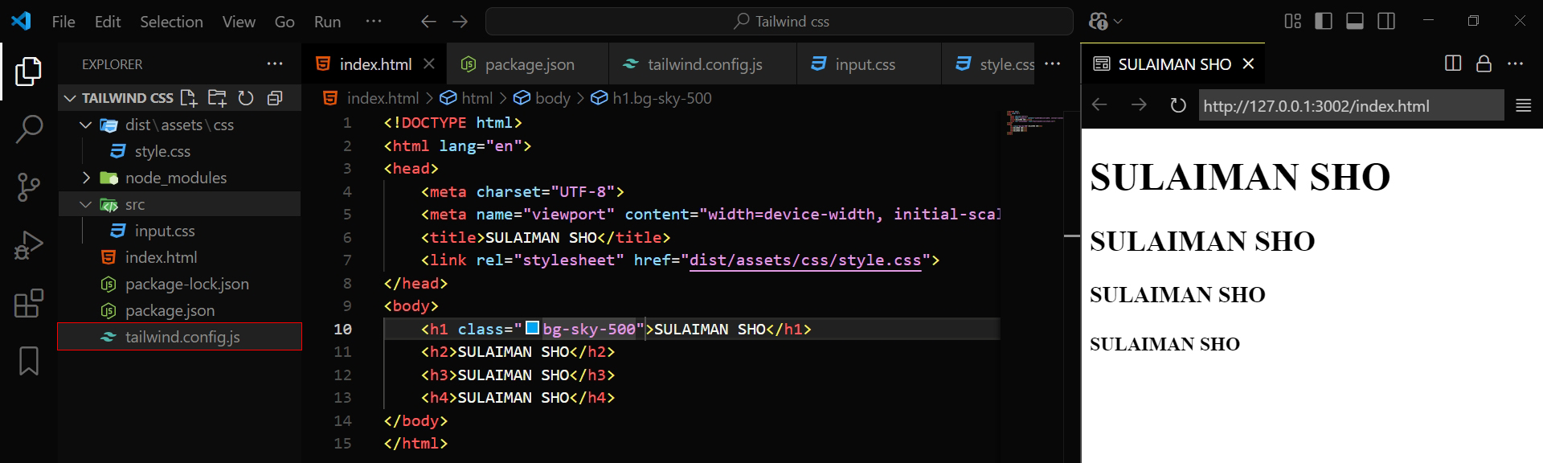This screenshot has height=463, width=1543.
Task: Open the Selection menu
Action: (x=171, y=22)
